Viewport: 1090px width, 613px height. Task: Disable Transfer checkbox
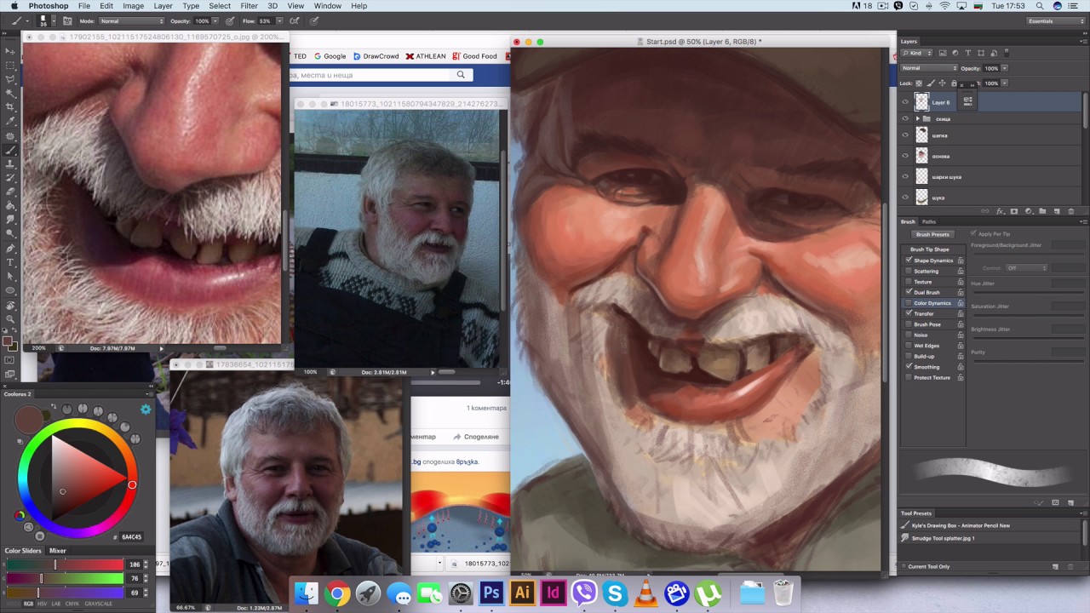point(909,313)
